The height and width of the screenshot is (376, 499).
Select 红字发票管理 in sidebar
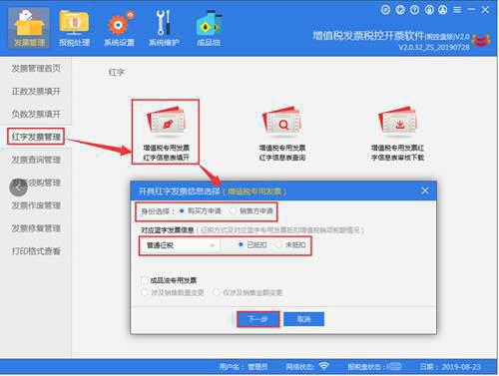(x=36, y=137)
